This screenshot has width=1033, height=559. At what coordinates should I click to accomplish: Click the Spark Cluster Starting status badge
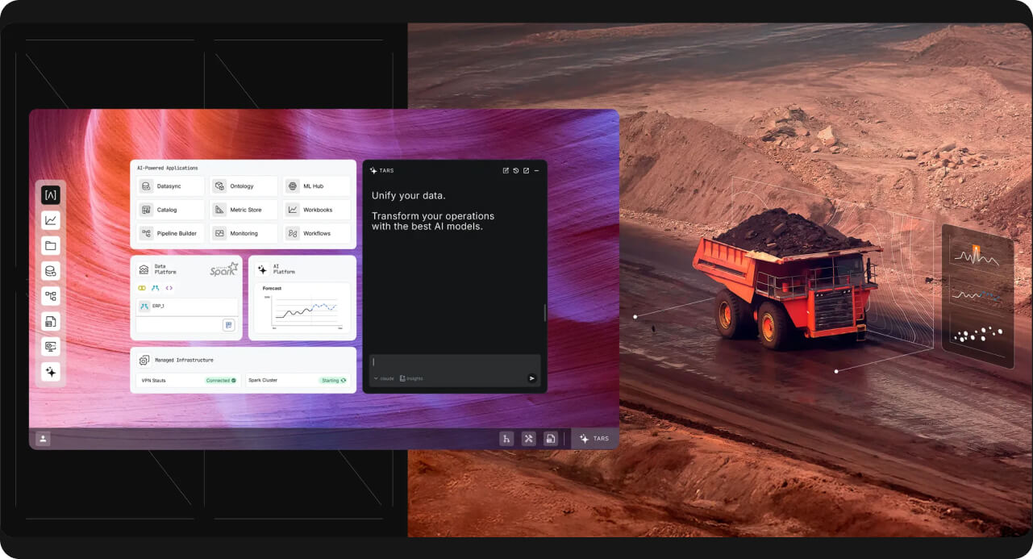(335, 380)
